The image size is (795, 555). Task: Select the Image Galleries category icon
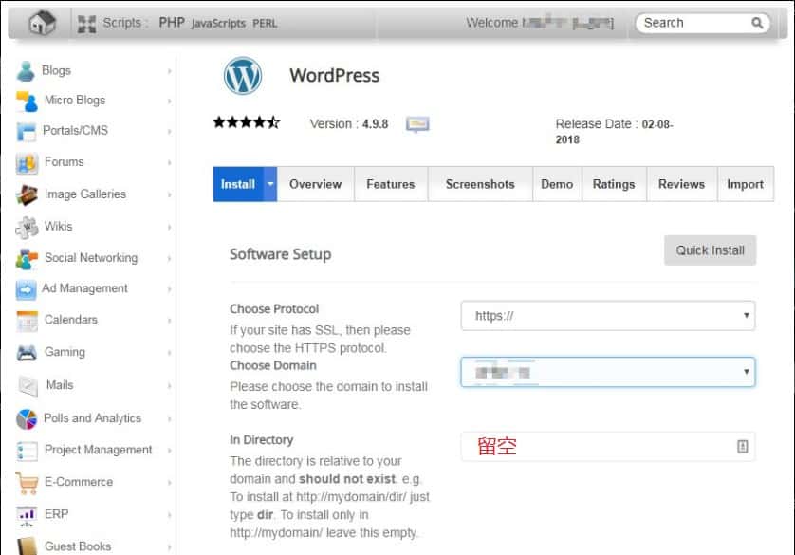[27, 194]
